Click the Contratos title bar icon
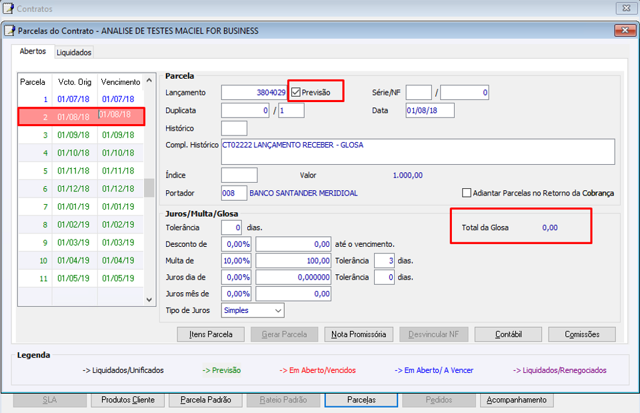 click(x=8, y=8)
